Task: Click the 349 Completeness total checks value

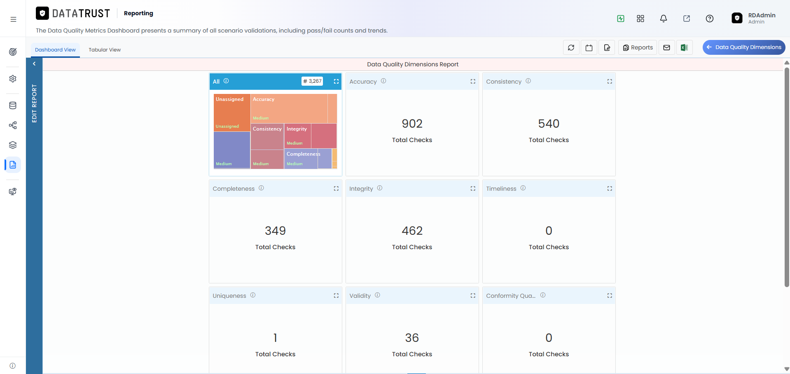Action: [x=275, y=231]
